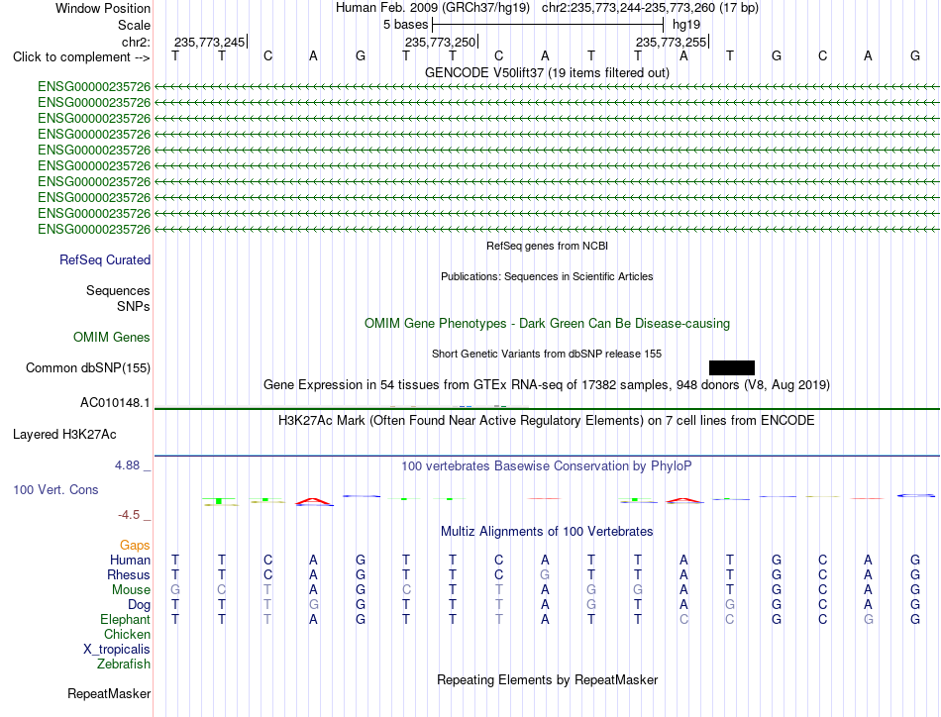The image size is (941, 717).
Task: Click the Chicken species label
Action: (127, 634)
